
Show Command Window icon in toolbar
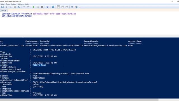point(72,7)
